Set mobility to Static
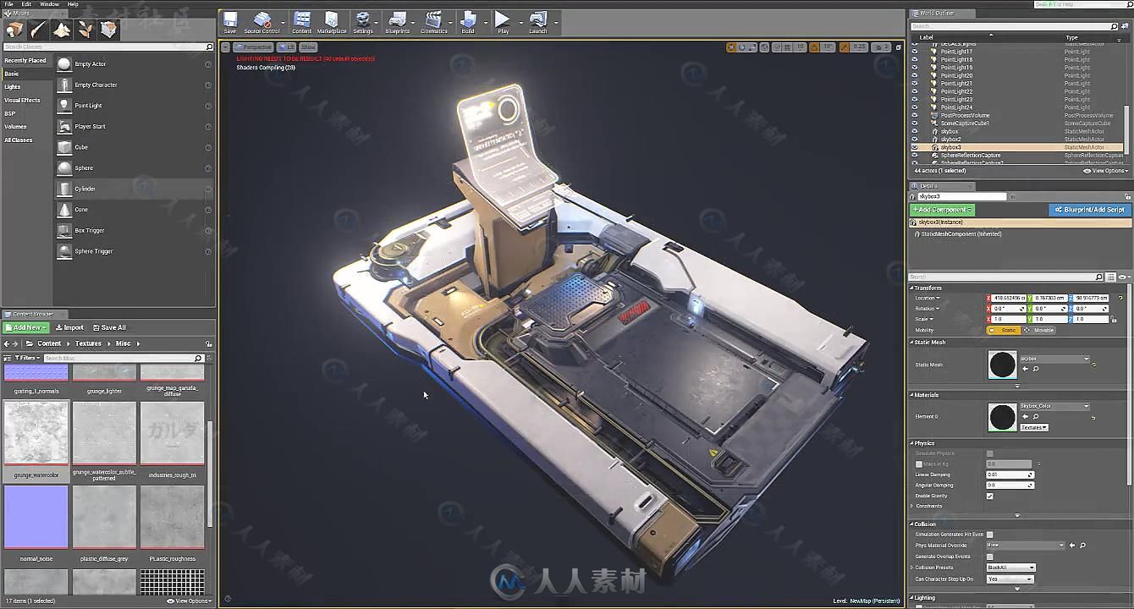The width and height of the screenshot is (1134, 609). tap(1005, 330)
